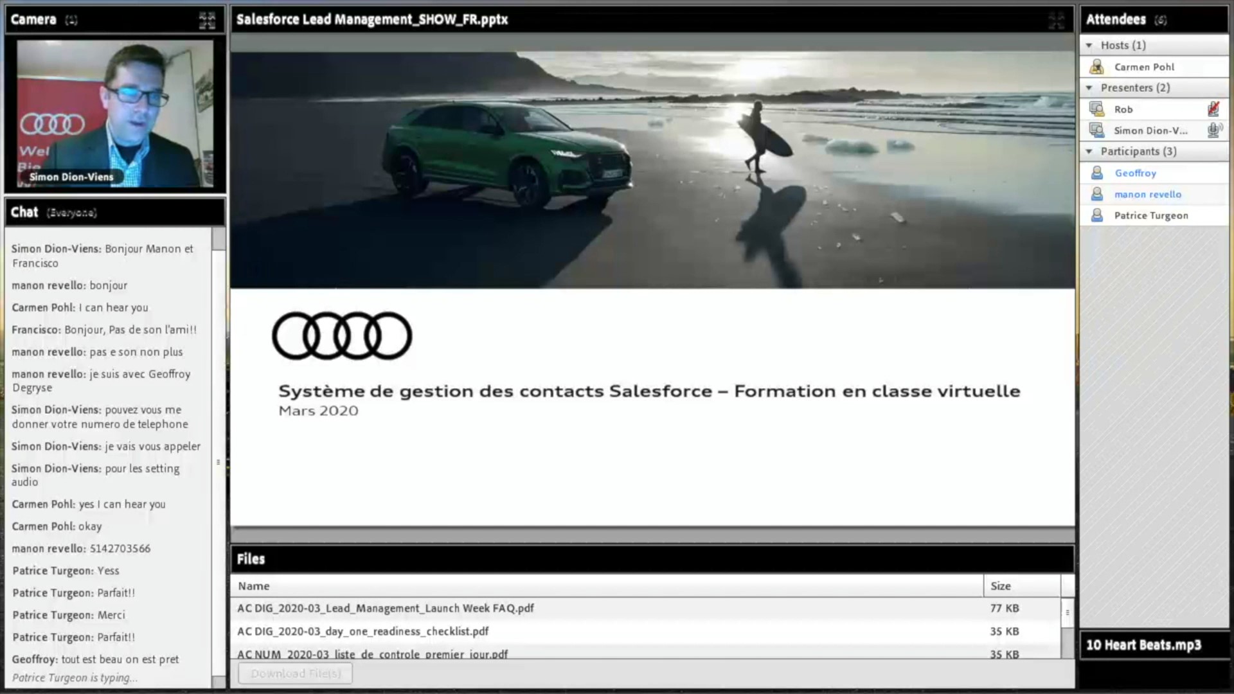Image resolution: width=1234 pixels, height=694 pixels.
Task: Click the 10 Heart Beats.mp3 pod title
Action: (x=1143, y=645)
